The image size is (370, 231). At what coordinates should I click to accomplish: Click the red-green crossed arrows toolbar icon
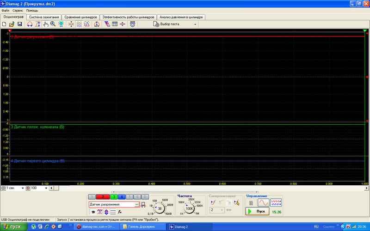point(71,24)
